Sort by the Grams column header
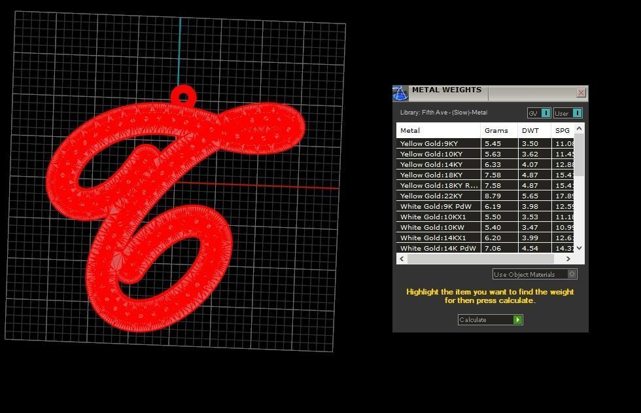 tap(499, 130)
